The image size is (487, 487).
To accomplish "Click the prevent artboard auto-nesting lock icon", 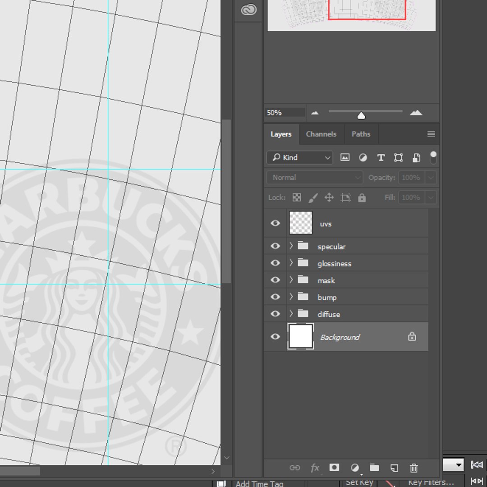I will coord(345,197).
